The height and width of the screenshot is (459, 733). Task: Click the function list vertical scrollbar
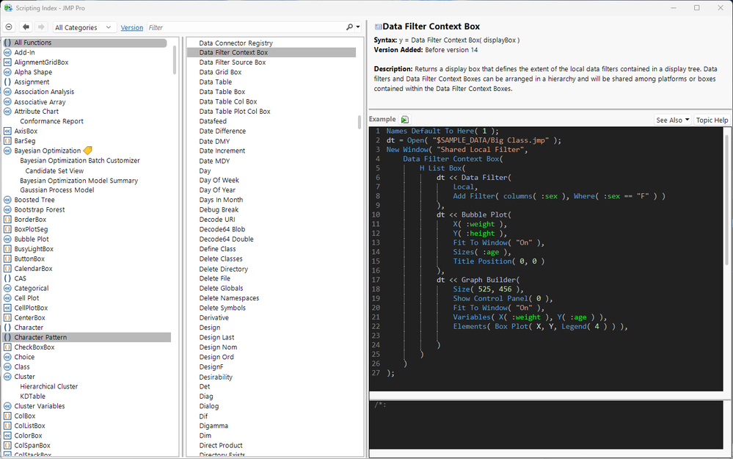point(360,122)
